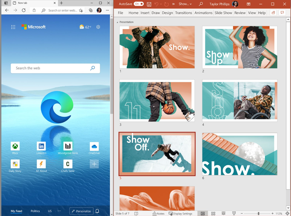Open the Animations tab

(x=203, y=13)
